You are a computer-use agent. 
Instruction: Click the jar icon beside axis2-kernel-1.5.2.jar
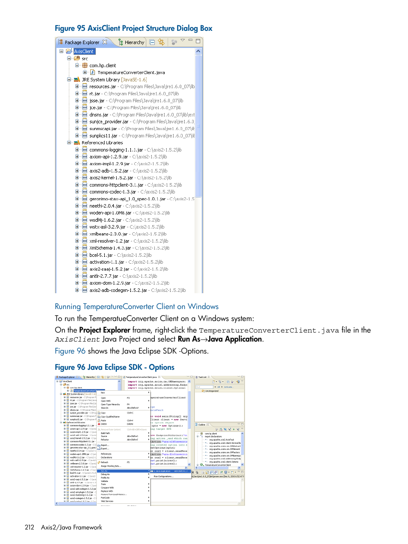85,178
